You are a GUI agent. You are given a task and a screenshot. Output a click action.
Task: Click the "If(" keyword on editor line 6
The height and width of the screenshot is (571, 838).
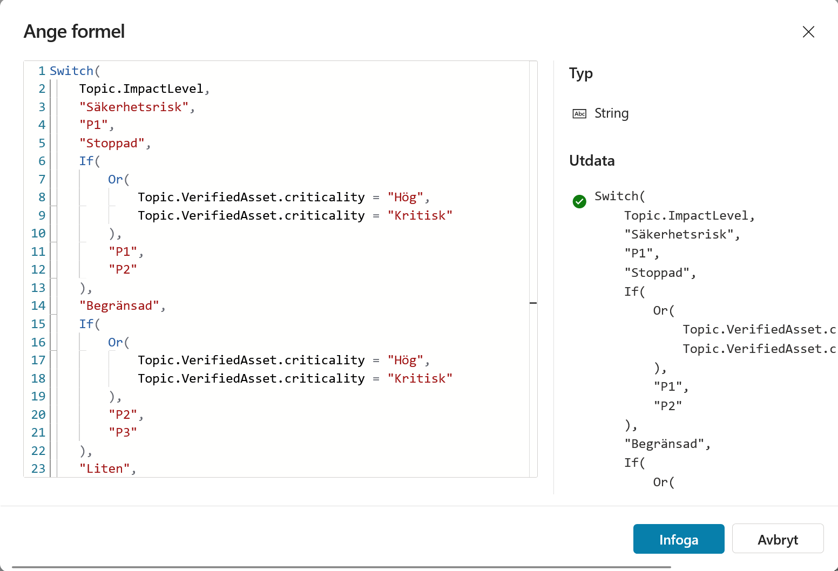click(x=90, y=161)
